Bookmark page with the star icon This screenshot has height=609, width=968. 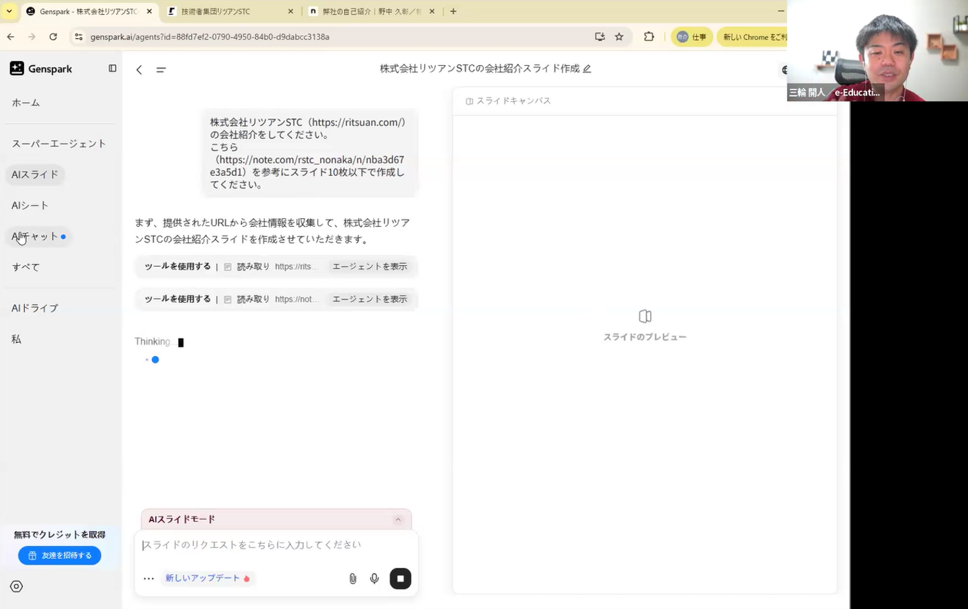[x=619, y=37]
